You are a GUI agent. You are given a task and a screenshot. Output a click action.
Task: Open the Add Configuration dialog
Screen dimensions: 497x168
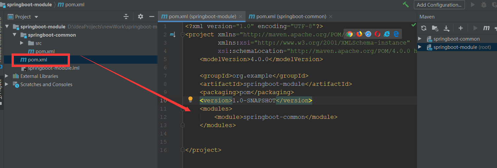(439, 5)
